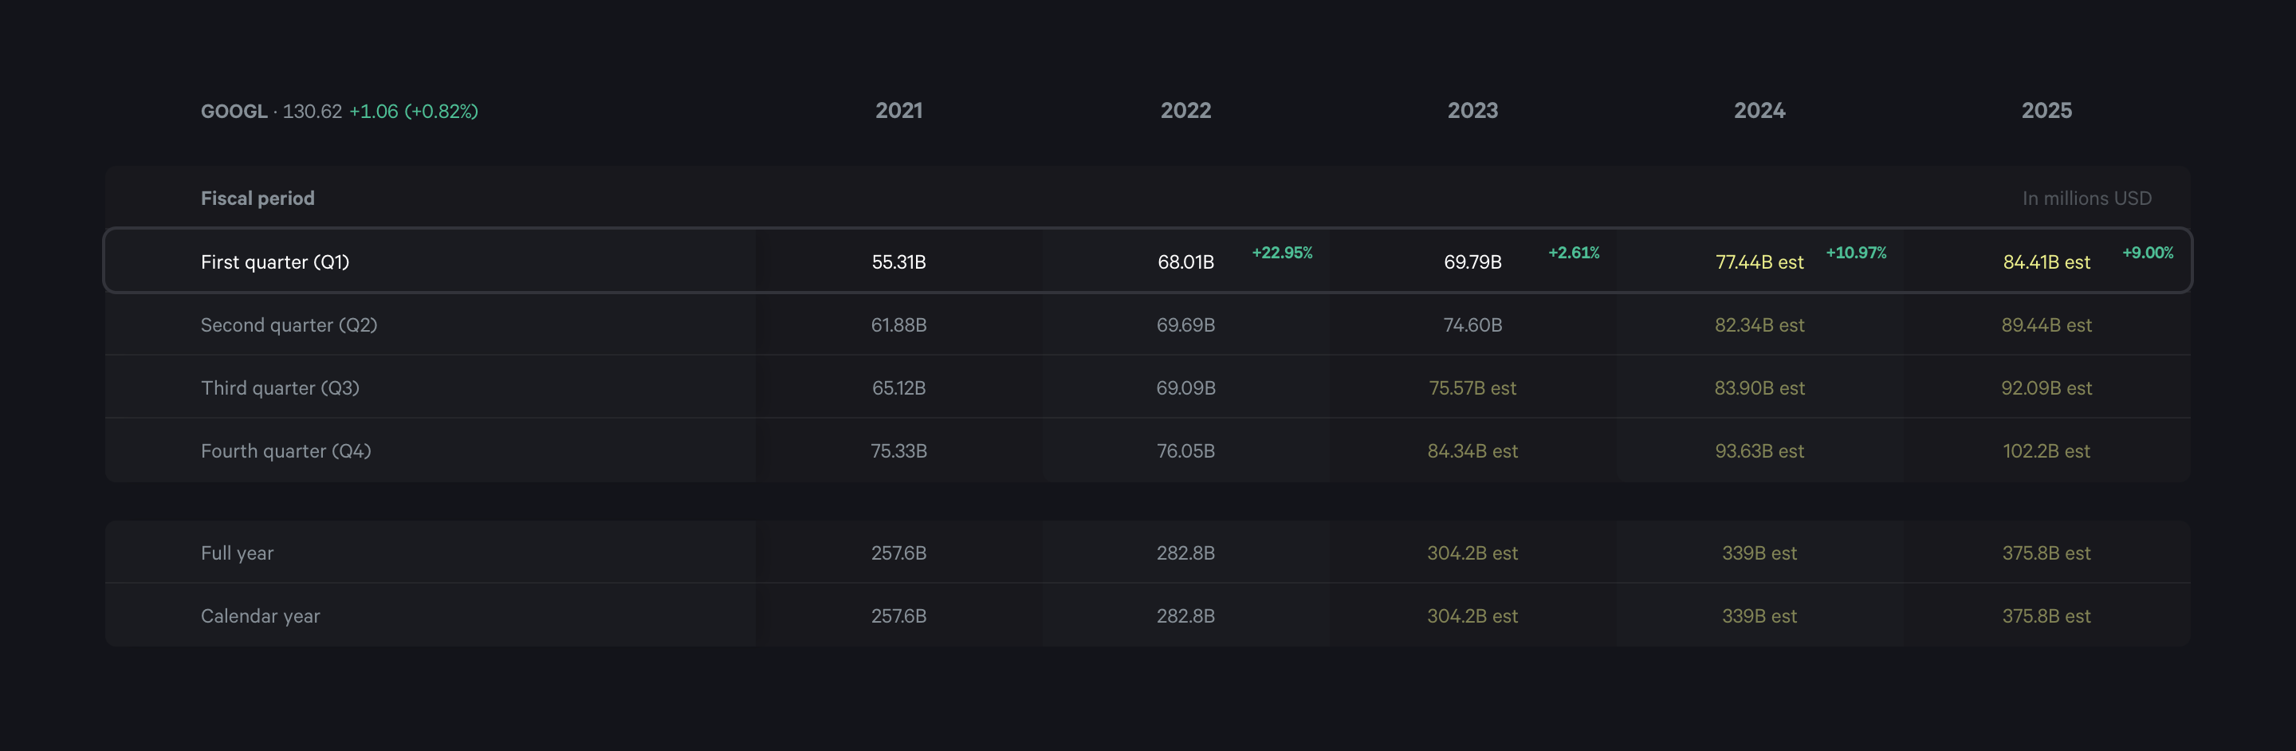Select the Second quarter (Q2) row
Image resolution: width=2296 pixels, height=751 pixels.
(x=289, y=325)
